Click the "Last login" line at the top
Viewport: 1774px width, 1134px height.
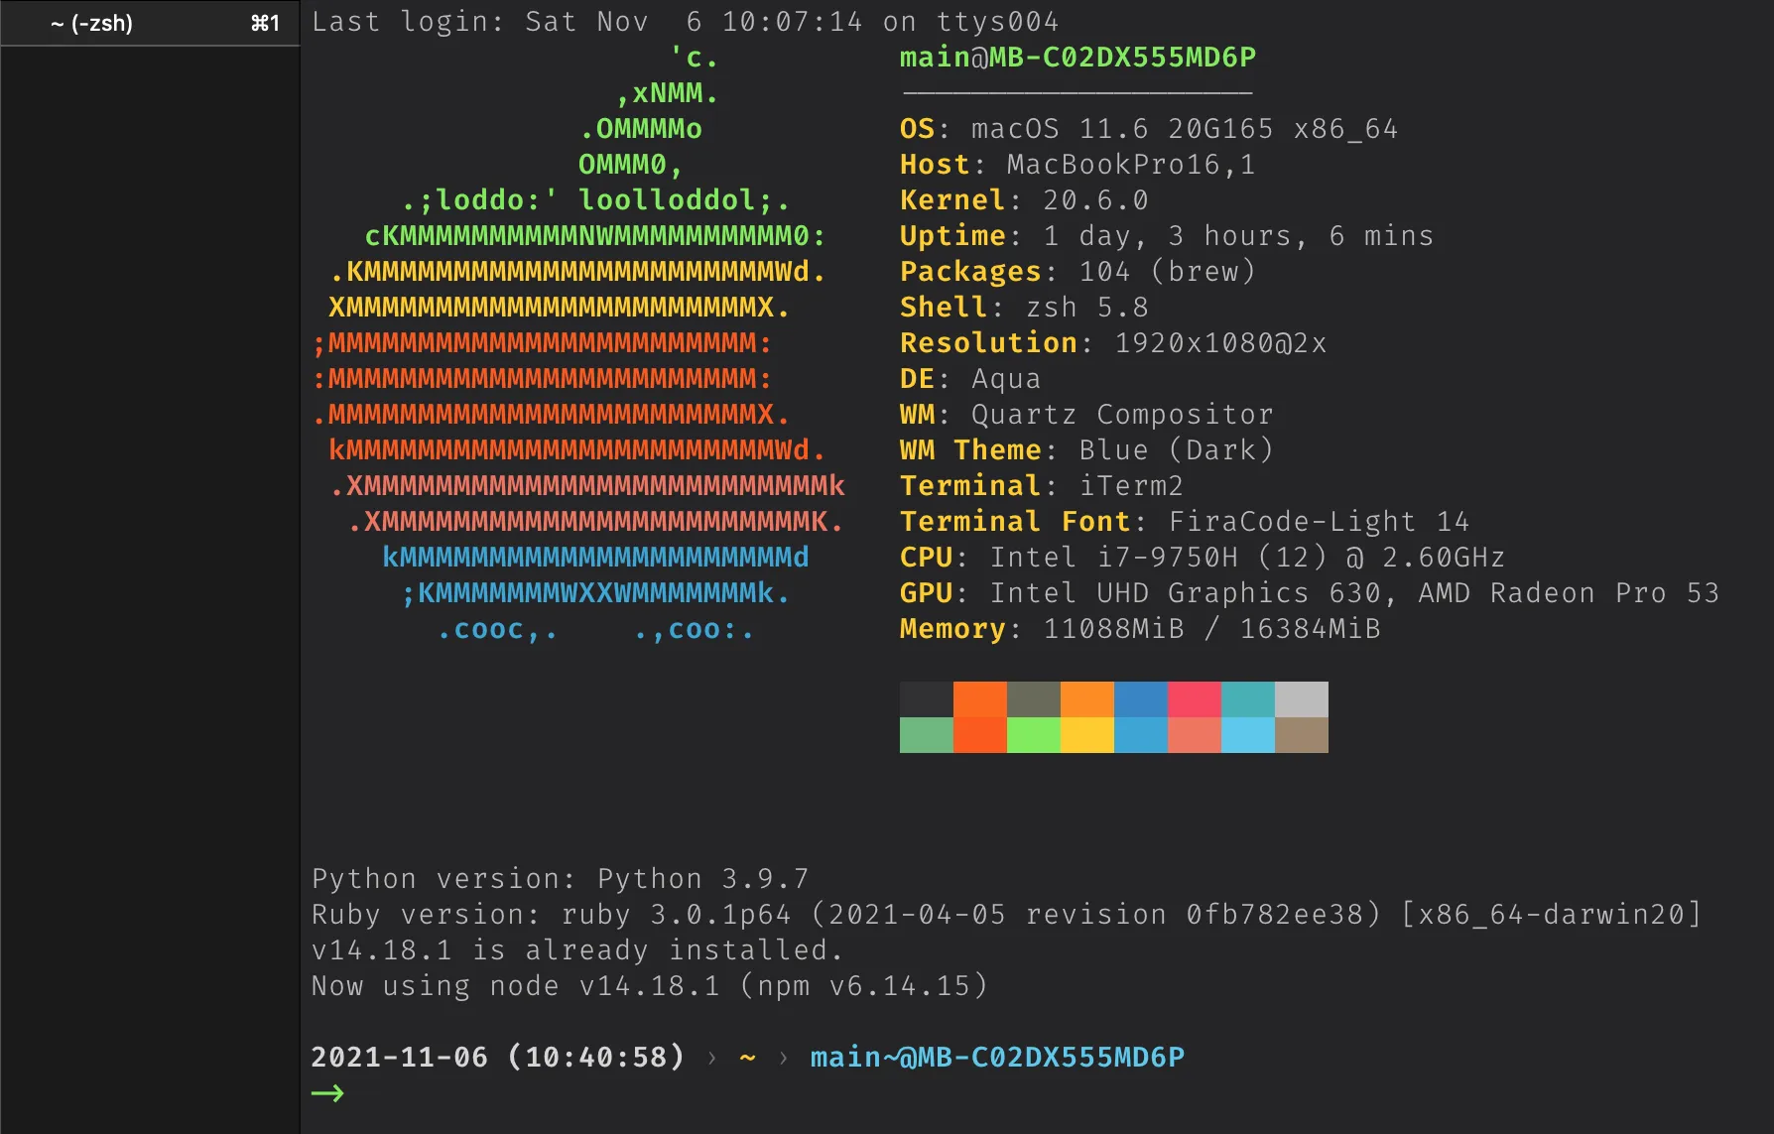[685, 21]
